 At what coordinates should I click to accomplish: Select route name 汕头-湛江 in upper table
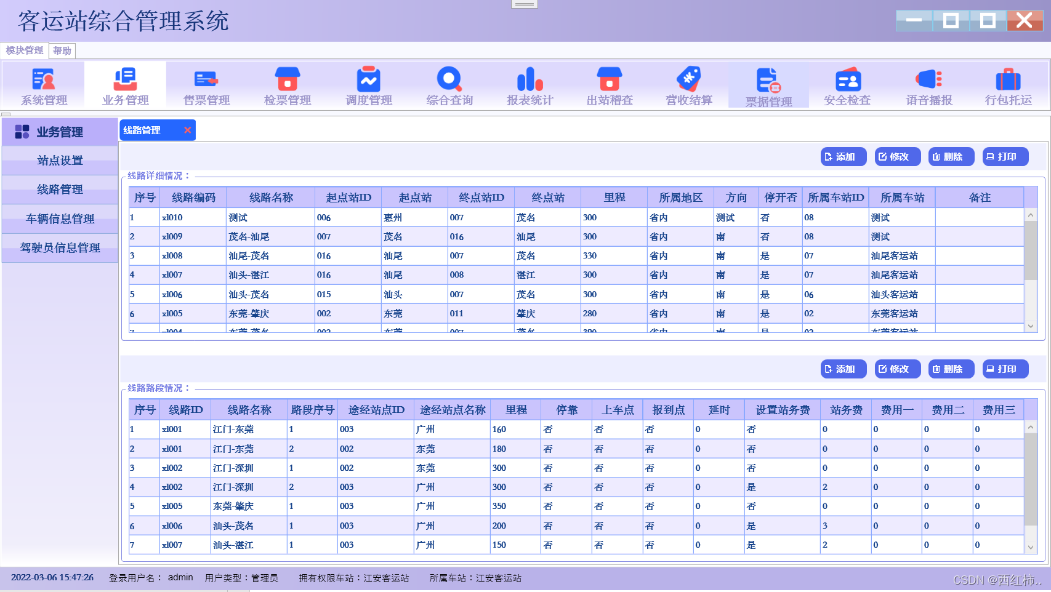coord(271,274)
